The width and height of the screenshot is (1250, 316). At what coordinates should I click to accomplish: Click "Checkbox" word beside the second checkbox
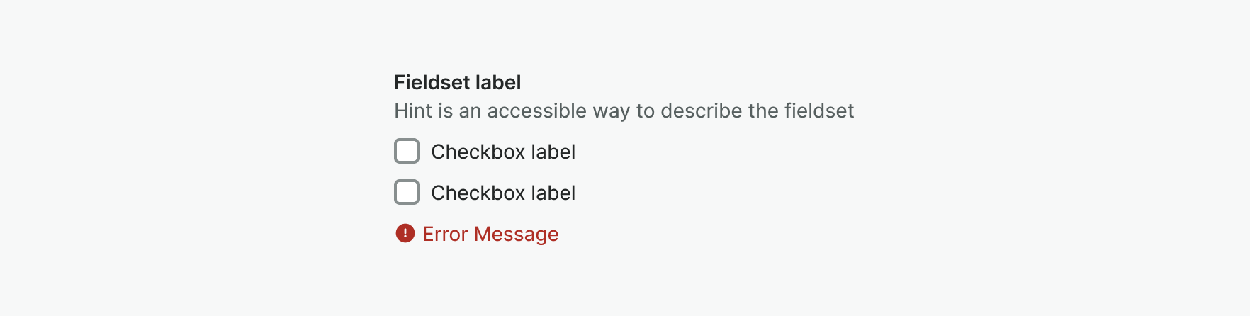point(478,193)
